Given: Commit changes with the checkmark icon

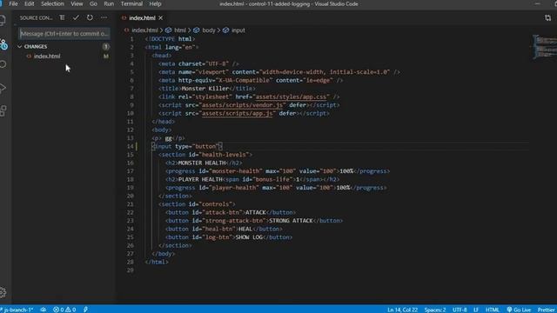Looking at the screenshot, I should 76,17.
